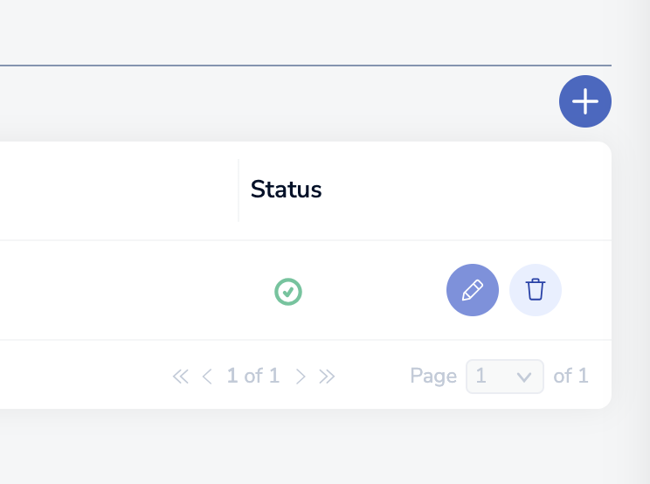Screen dimensions: 650x484
Task: Jump to first page with double-left chevrons
Action: coord(181,377)
